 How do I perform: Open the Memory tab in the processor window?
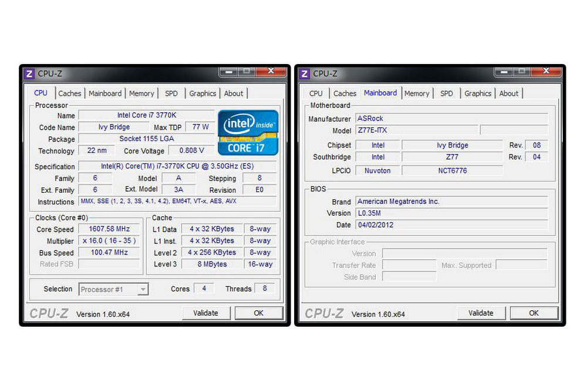[x=141, y=93]
